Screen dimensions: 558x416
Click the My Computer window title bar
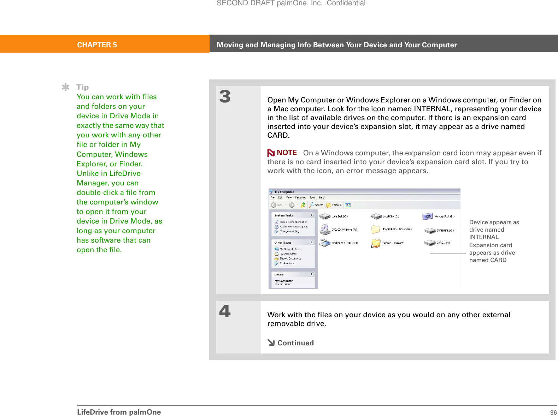[364, 192]
